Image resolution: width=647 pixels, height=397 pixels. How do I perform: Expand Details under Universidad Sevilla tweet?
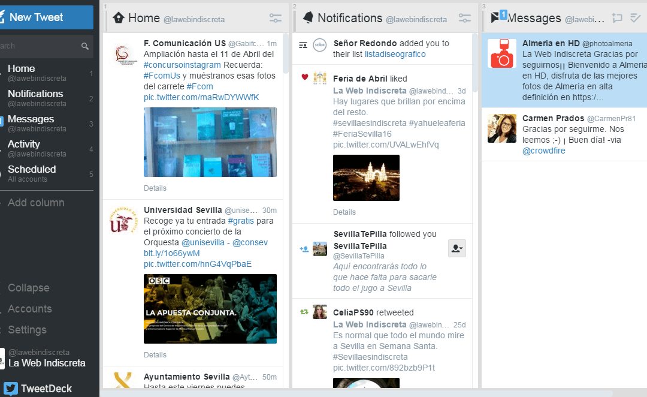[x=155, y=355]
